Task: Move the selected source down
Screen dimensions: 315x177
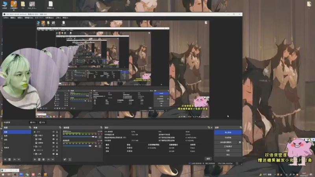Action: 53,159
